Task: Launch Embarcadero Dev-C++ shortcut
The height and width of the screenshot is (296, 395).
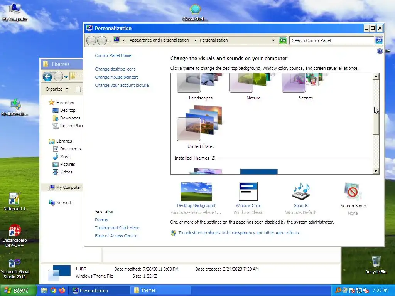Action: tap(15, 235)
